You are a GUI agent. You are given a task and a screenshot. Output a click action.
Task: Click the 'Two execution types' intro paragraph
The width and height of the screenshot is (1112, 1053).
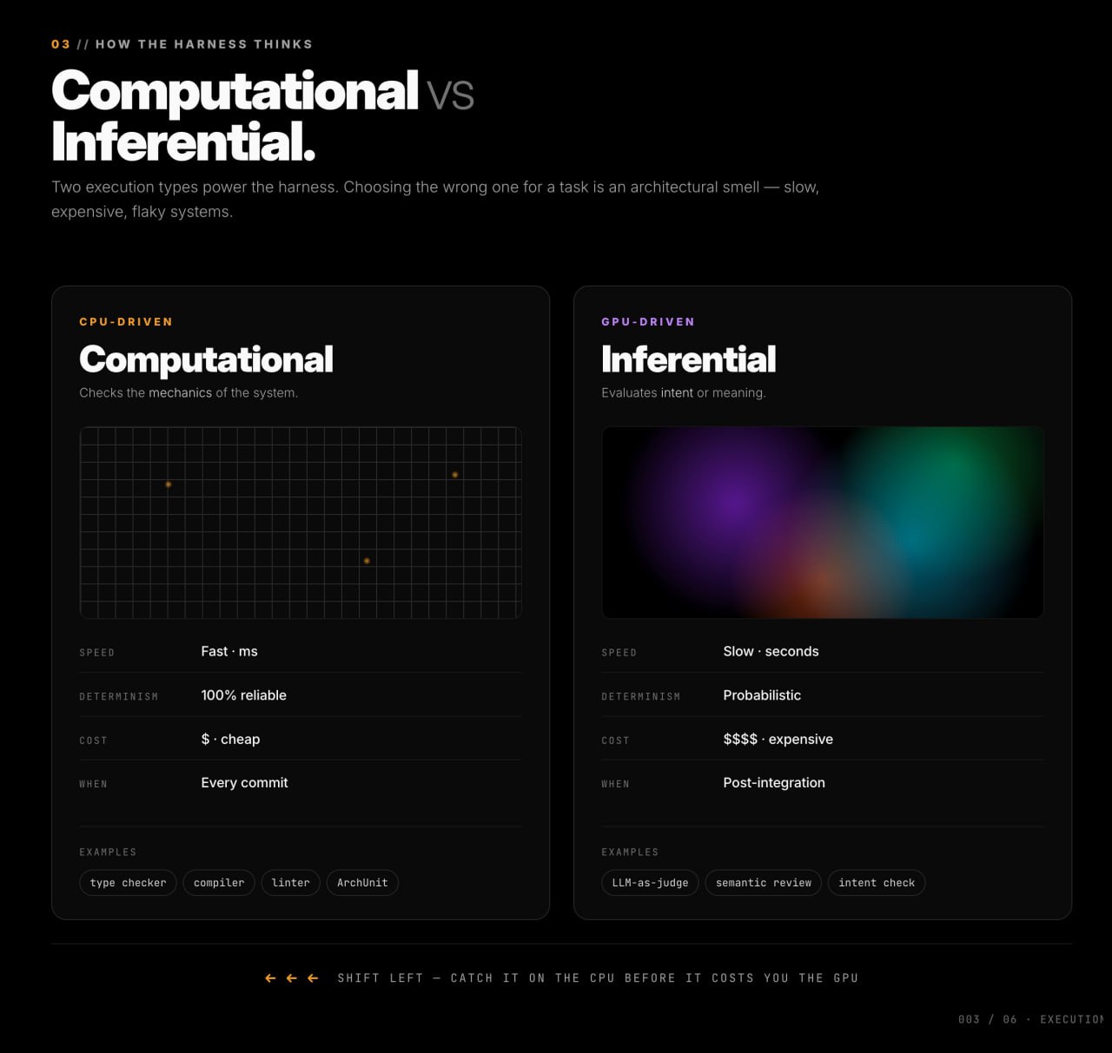(435, 199)
